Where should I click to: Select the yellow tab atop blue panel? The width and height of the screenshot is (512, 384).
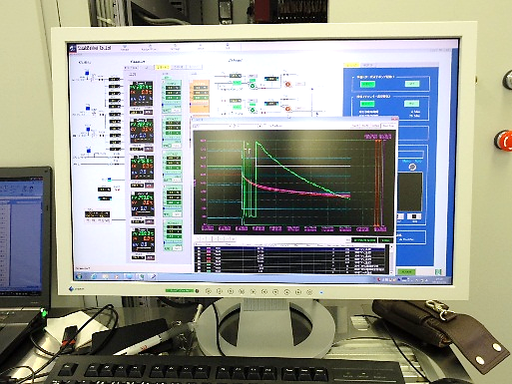[351, 65]
